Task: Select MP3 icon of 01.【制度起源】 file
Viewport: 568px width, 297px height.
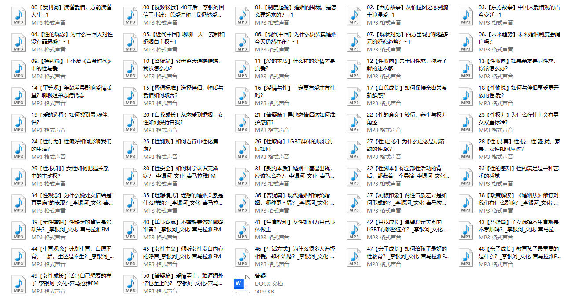Action: point(242,15)
